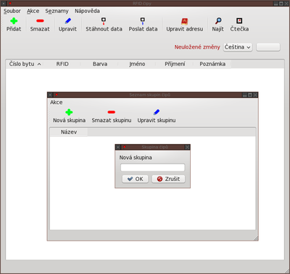Image resolution: width=290 pixels, height=274 pixels.
Task: Maximize the Seznam skupin čipů window
Action: pos(250,95)
